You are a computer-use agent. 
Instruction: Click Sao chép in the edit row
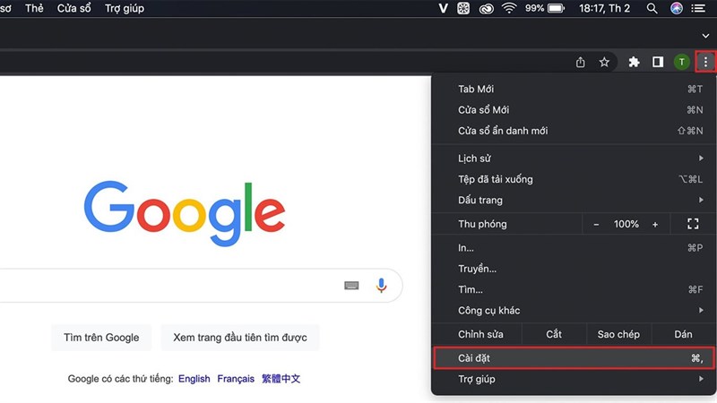[x=618, y=334]
